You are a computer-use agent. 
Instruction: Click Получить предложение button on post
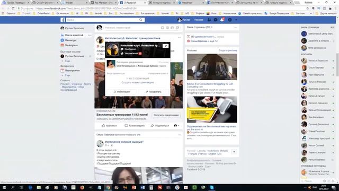pos(166,115)
